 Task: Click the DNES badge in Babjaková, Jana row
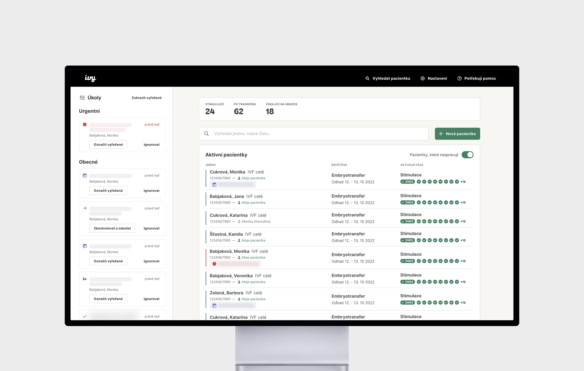pyautogui.click(x=408, y=202)
